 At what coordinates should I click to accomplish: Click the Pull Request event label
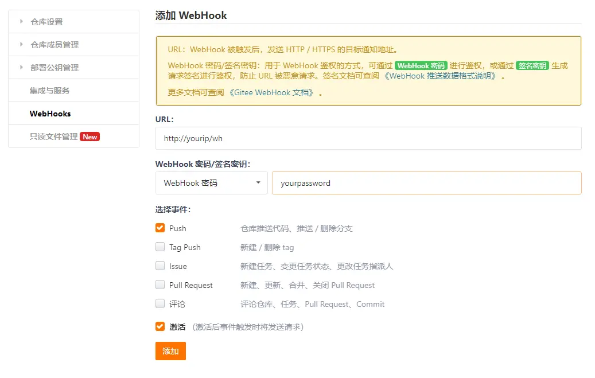(191, 286)
